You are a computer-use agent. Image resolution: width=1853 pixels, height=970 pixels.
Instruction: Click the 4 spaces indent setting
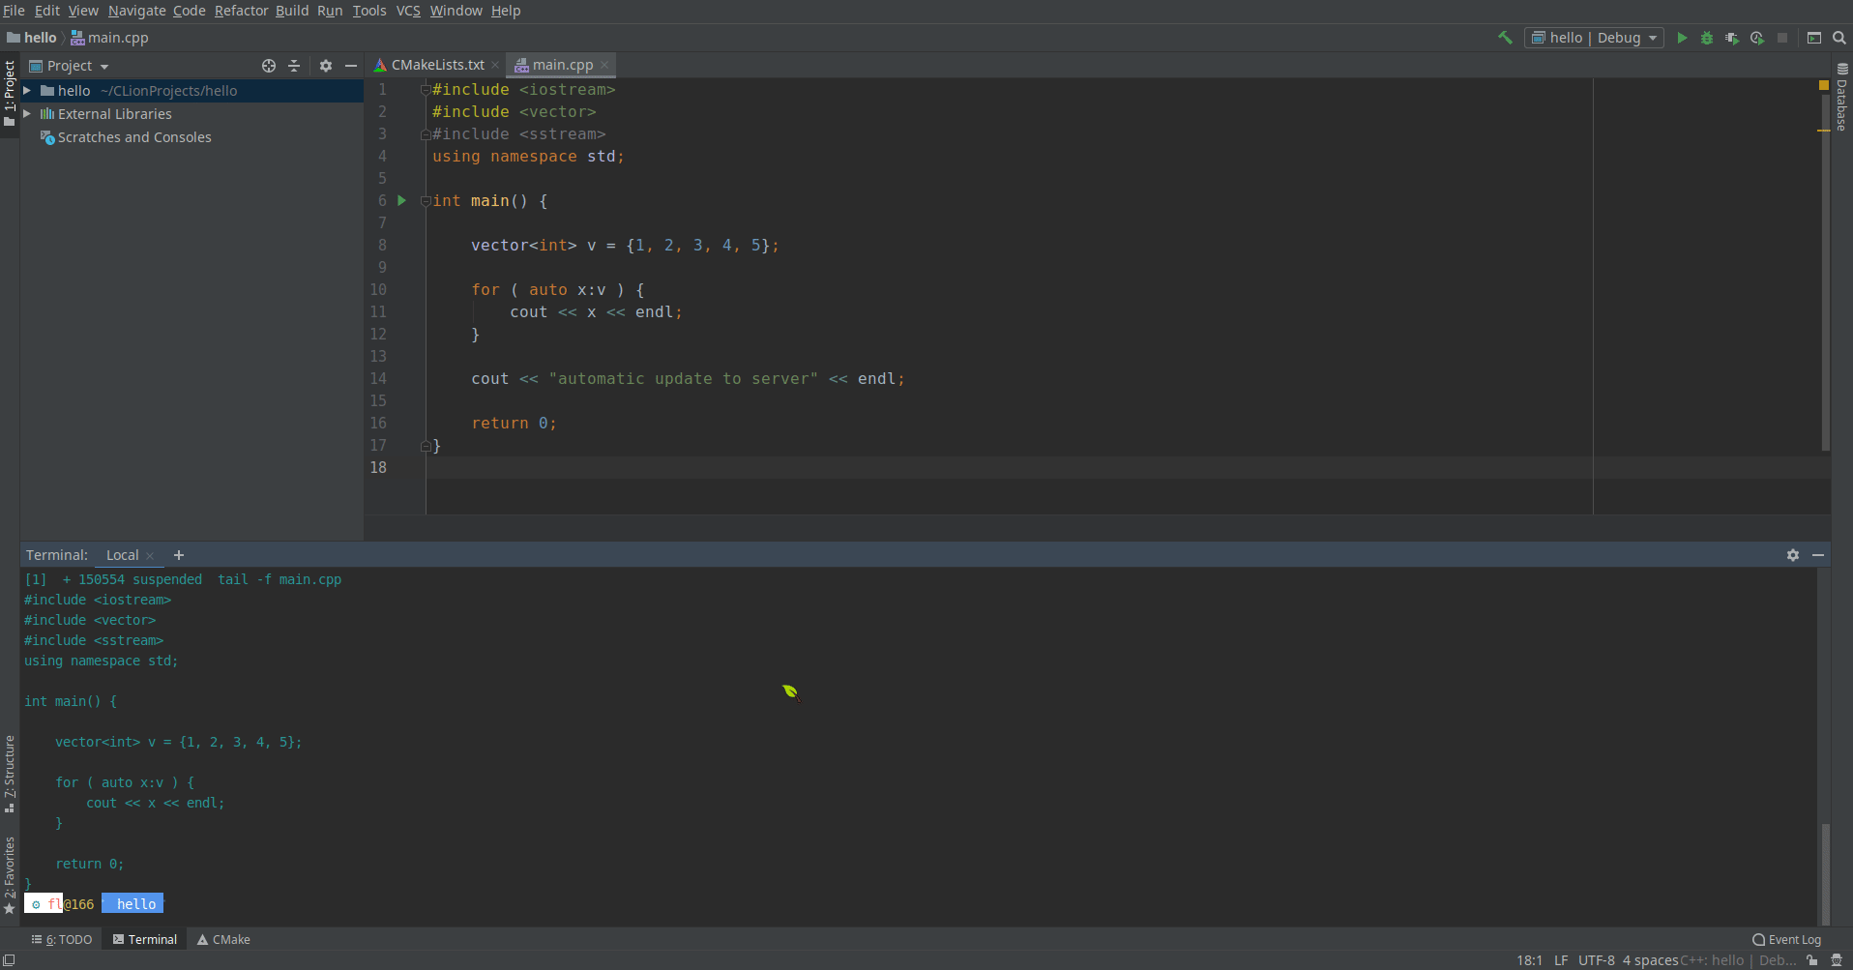tap(1650, 960)
